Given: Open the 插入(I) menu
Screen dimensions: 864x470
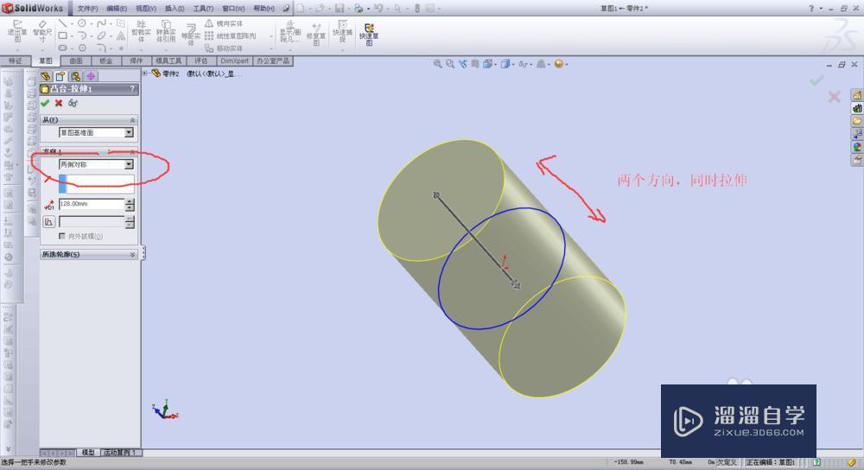Looking at the screenshot, I should 175,9.
